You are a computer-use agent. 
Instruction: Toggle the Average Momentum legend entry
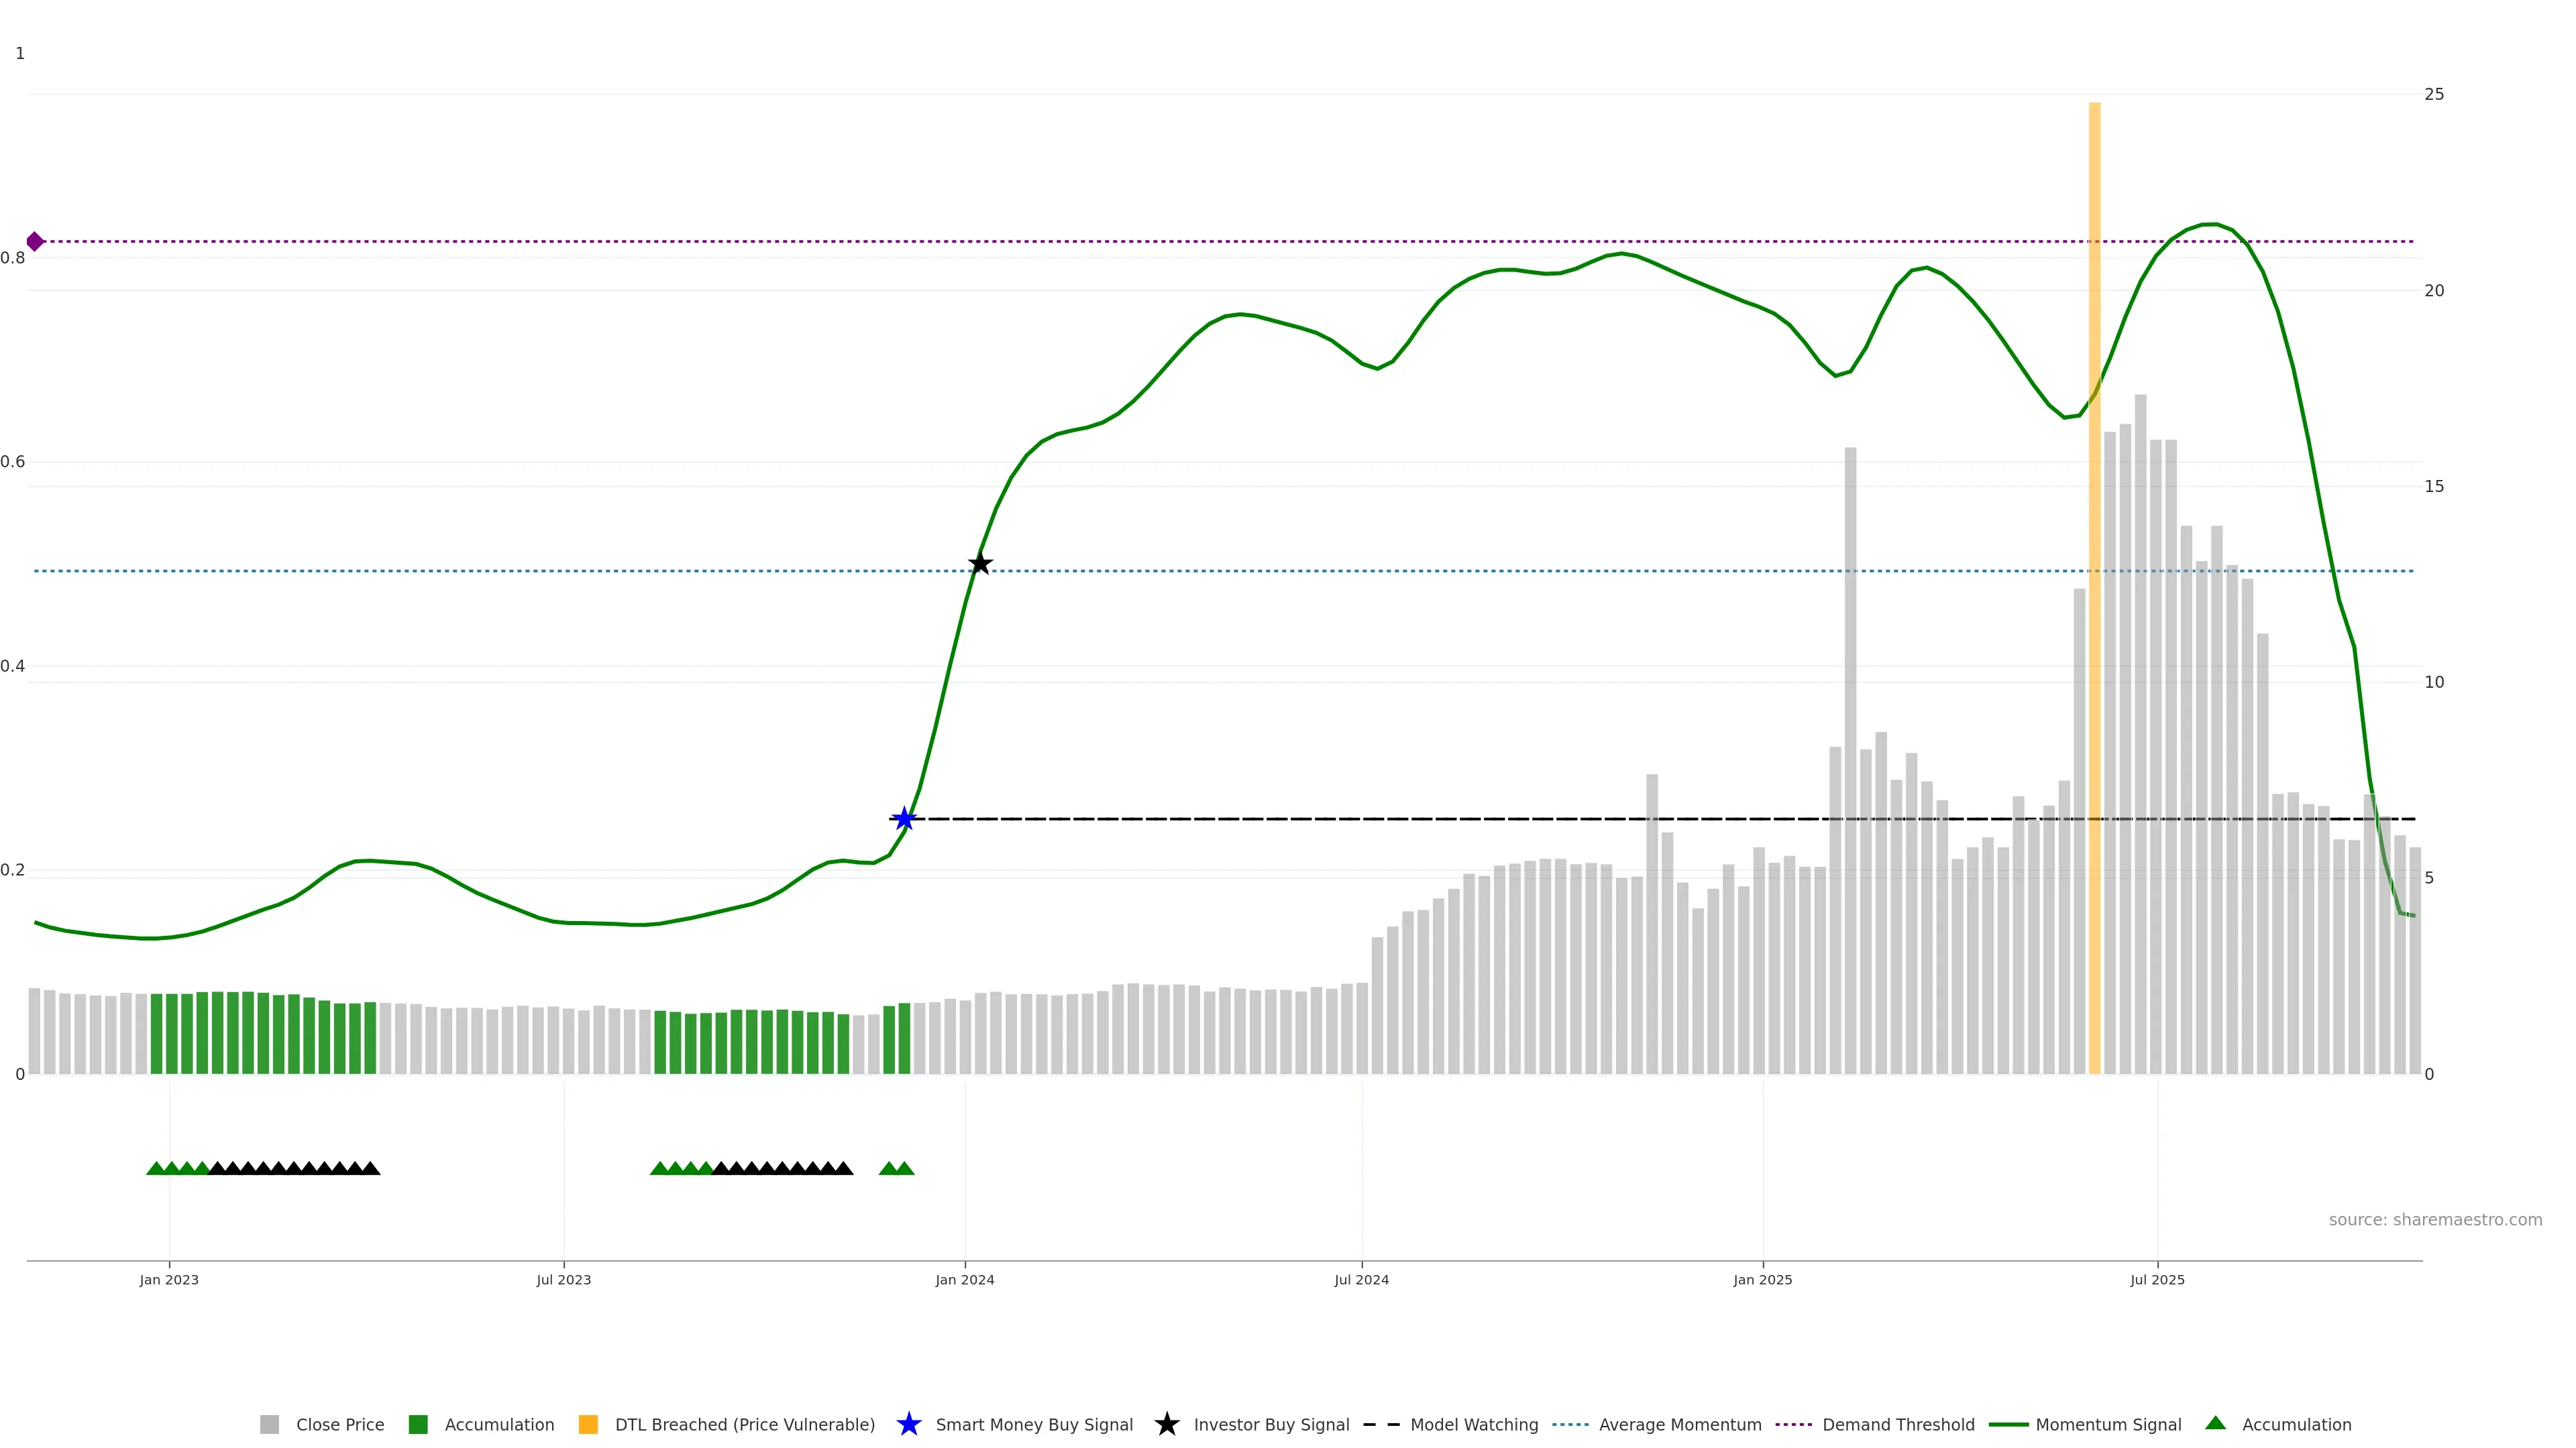tap(1679, 1425)
